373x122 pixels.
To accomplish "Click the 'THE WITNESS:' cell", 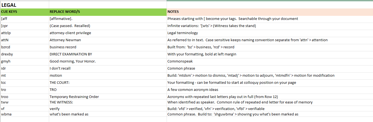I will tap(108, 103).
